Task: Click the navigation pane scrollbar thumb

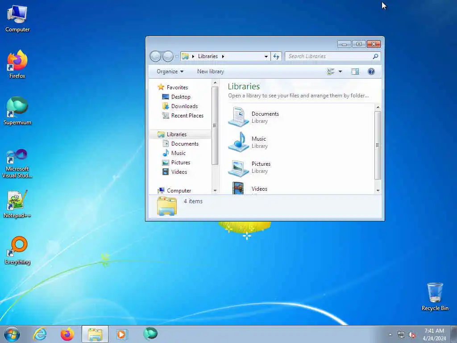Action: 215,125
